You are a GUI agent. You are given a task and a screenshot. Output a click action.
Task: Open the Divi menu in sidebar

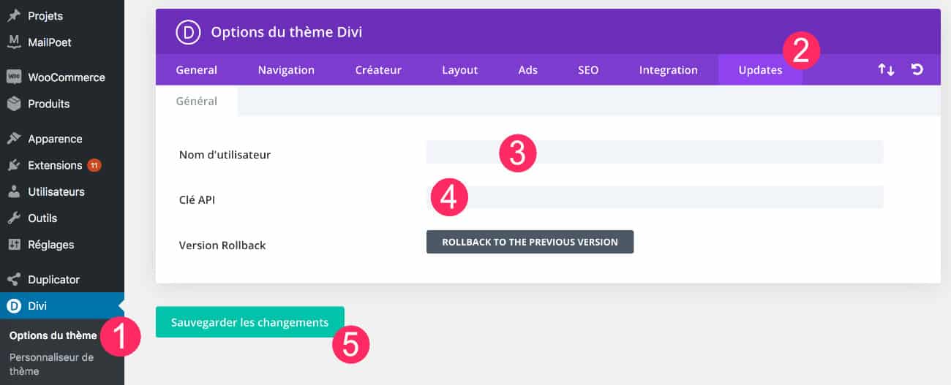(x=62, y=305)
